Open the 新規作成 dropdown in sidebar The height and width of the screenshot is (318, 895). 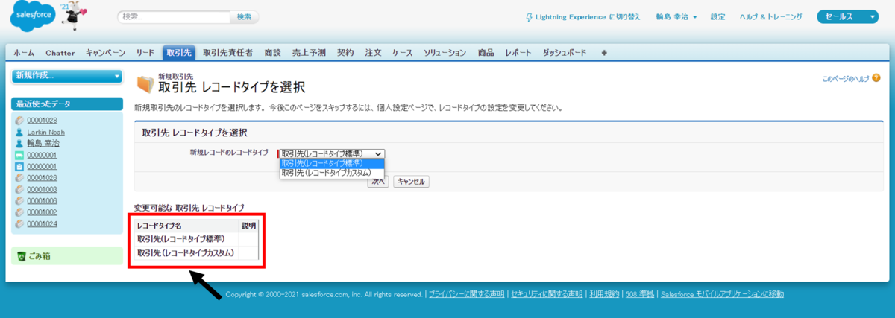click(67, 76)
